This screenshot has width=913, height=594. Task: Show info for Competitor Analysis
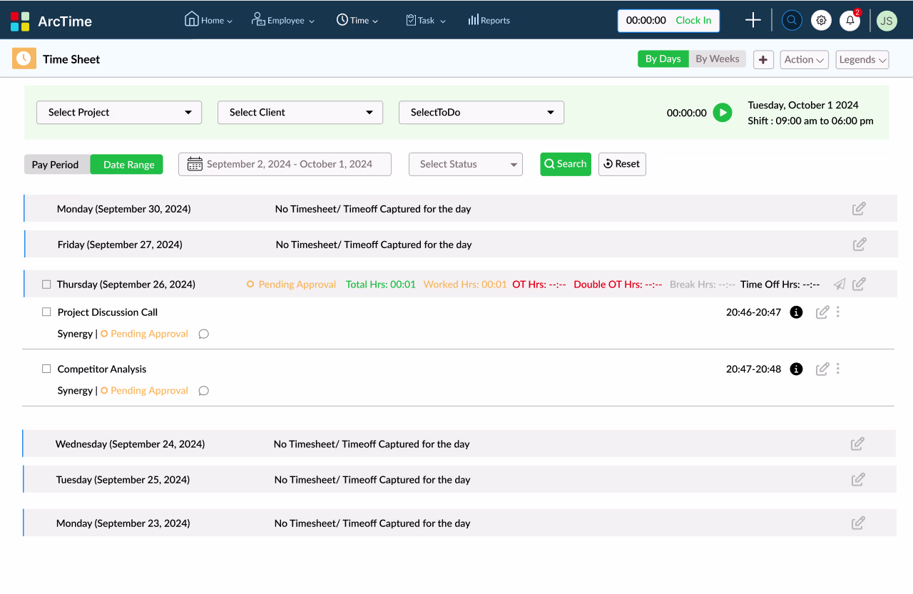(797, 369)
